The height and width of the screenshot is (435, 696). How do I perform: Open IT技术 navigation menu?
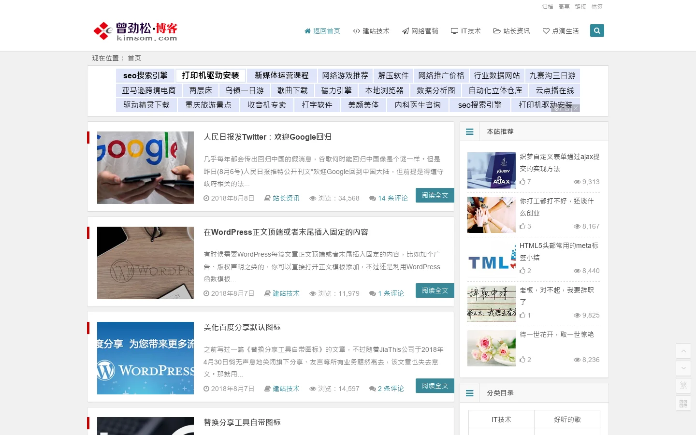click(x=466, y=31)
